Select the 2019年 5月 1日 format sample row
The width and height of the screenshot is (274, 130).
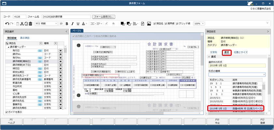pyautogui.click(x=236, y=109)
